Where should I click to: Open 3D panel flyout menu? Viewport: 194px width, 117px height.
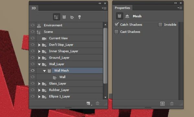(104, 8)
